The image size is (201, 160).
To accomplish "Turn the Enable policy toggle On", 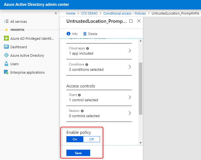I will pos(75,139).
